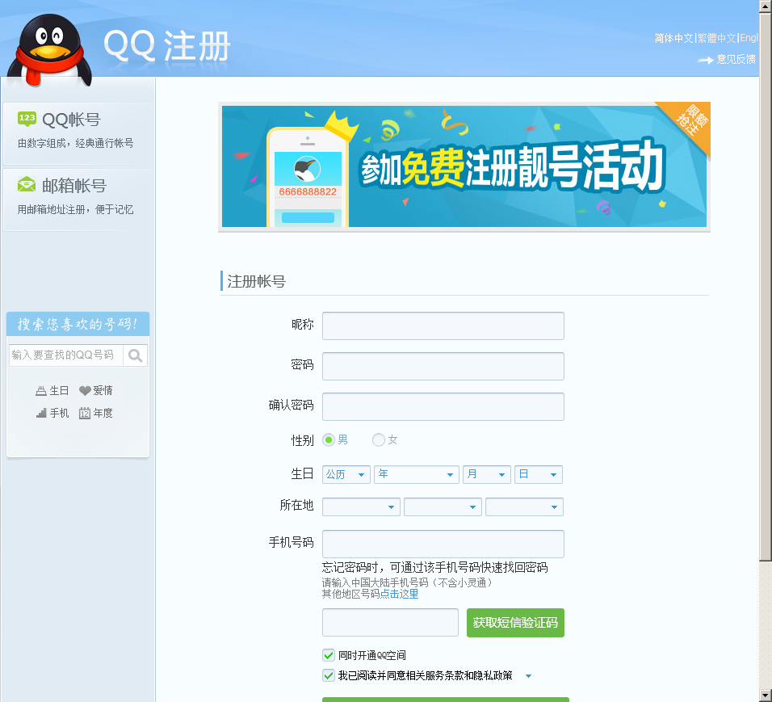Click the 注册帐号 section heading
The width and height of the screenshot is (772, 702).
[257, 281]
